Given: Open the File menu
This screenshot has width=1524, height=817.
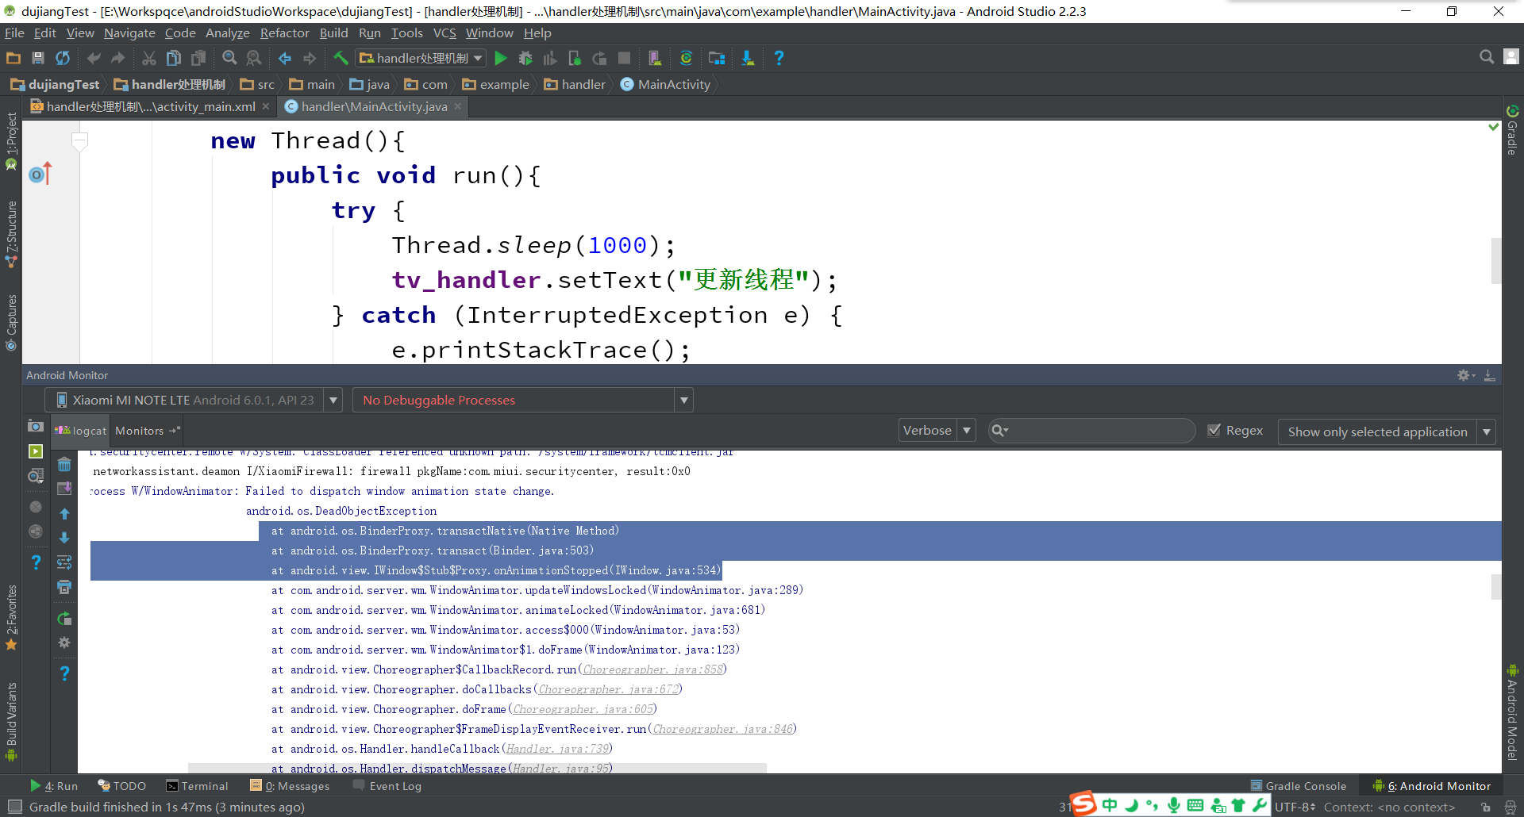Looking at the screenshot, I should pyautogui.click(x=14, y=33).
